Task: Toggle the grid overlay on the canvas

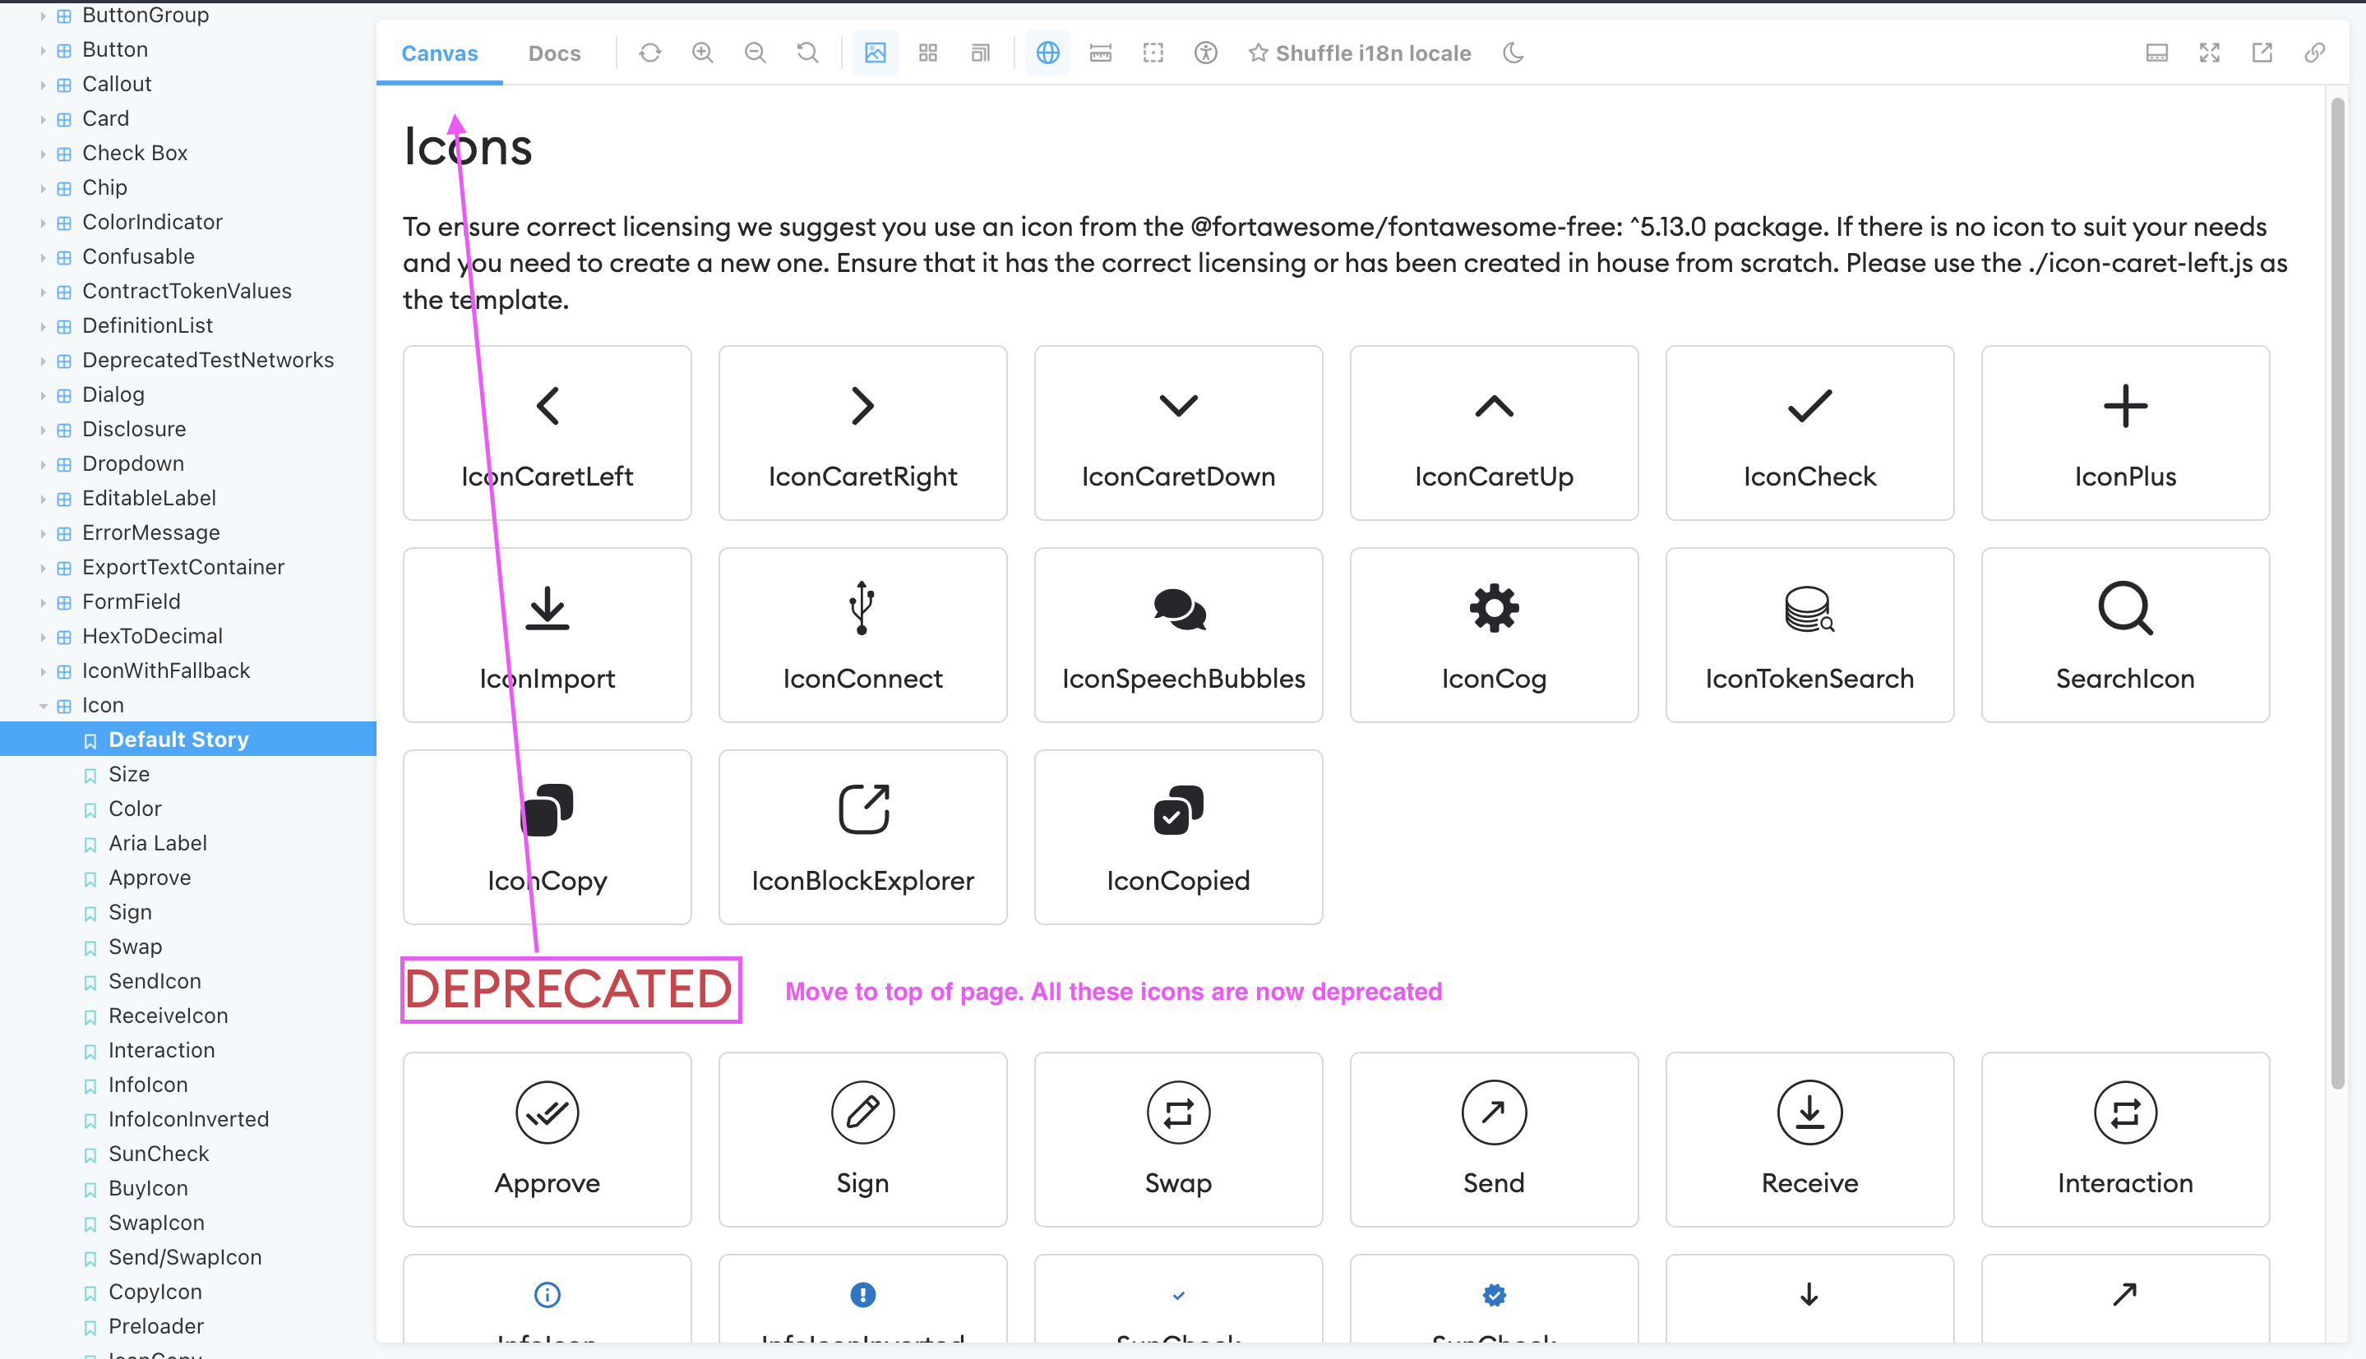Action: click(928, 53)
